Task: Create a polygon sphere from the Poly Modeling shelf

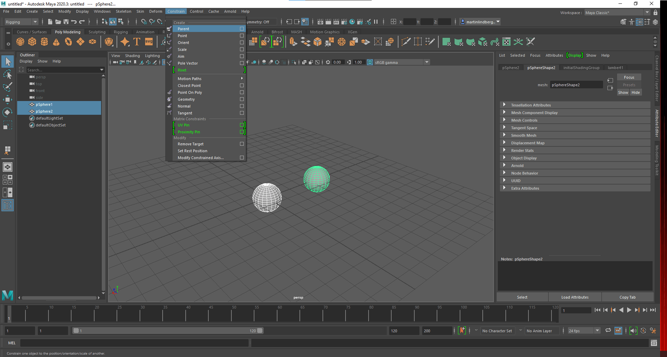Action: [20, 42]
